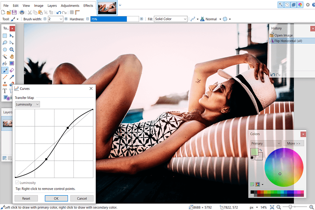
Task: Select the Pencil tool
Action: pyautogui.click(x=5, y=77)
